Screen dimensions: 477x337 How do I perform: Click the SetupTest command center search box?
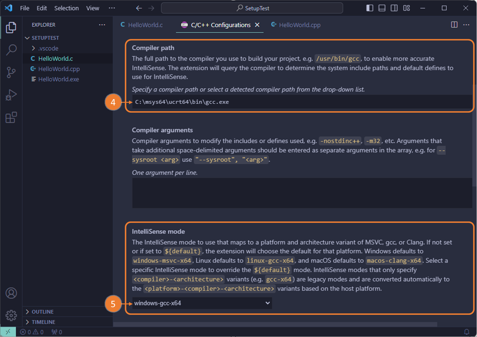[x=252, y=8]
